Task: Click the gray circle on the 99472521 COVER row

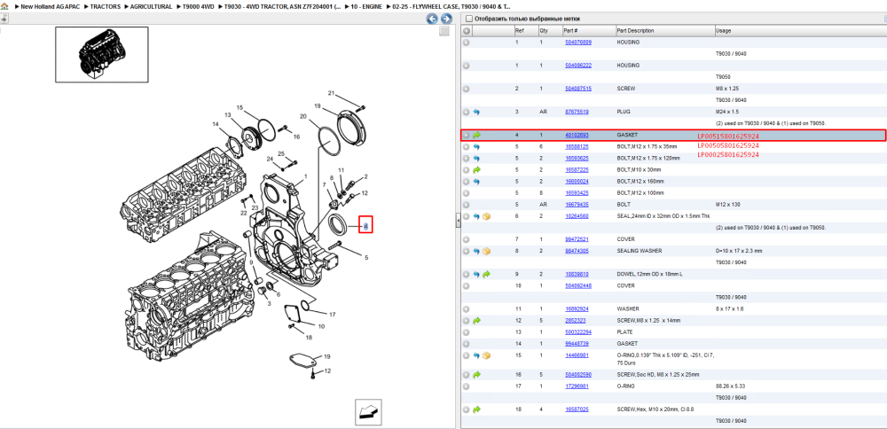Action: pyautogui.click(x=467, y=239)
